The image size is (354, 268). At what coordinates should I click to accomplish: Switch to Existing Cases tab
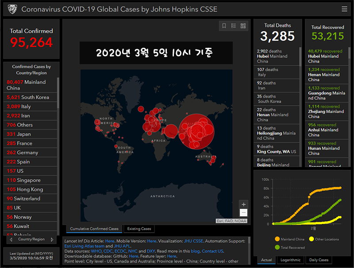point(139,229)
